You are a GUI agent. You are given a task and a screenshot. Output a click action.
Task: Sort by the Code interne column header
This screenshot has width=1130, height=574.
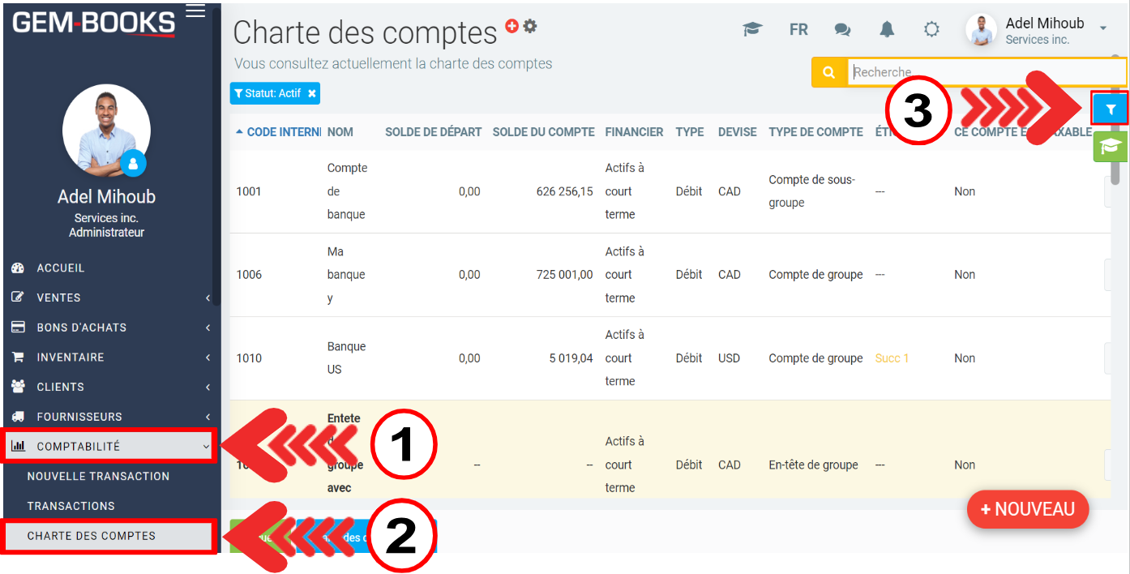pyautogui.click(x=279, y=131)
